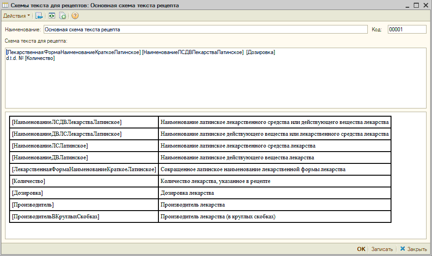Select the [Количество] table cell
Screen dimensions: 432x256
pos(84,182)
